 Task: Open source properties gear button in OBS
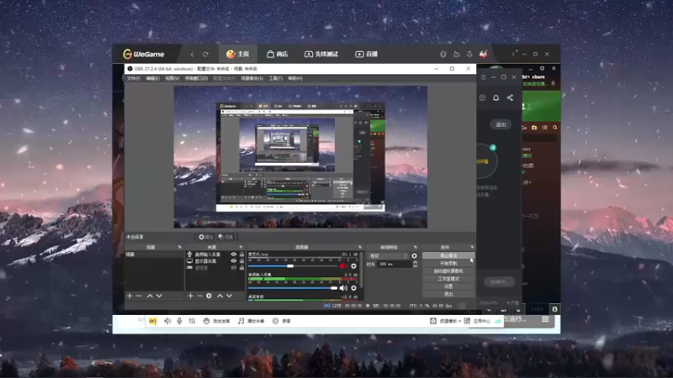[x=205, y=237]
